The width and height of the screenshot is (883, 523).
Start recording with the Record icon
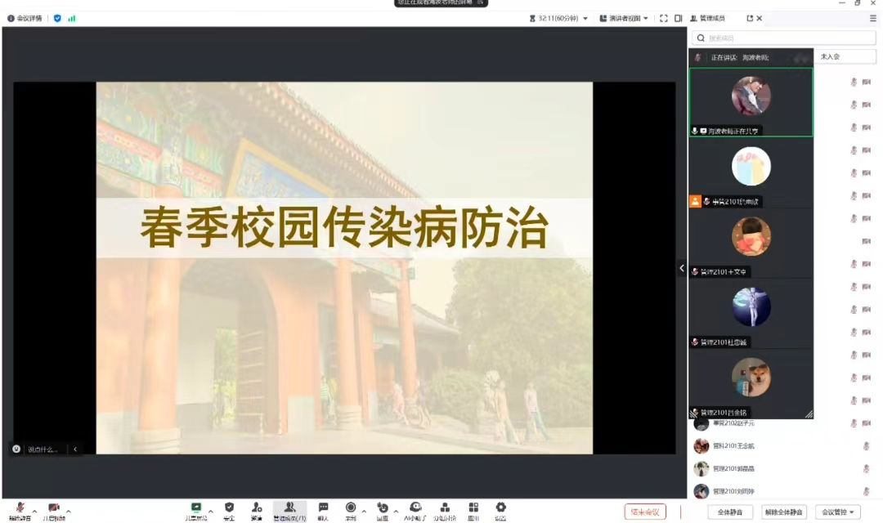351,509
